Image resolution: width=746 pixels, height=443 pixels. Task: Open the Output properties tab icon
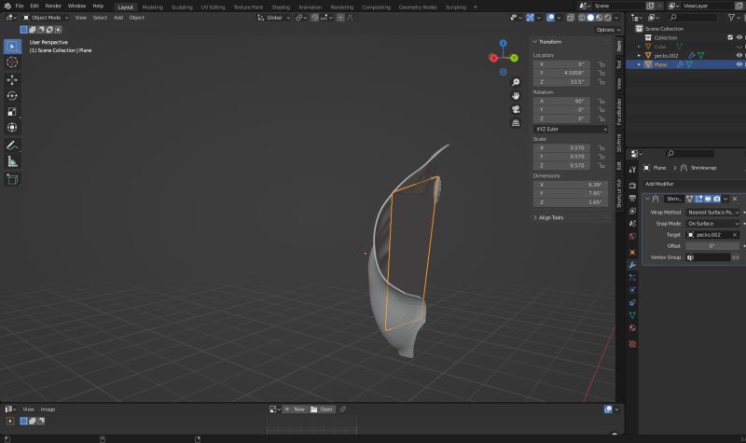(x=632, y=198)
